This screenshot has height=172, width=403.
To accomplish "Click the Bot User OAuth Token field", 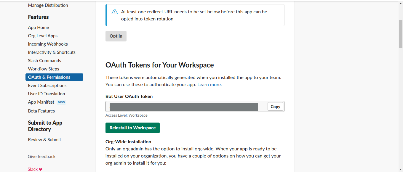I will (184, 107).
